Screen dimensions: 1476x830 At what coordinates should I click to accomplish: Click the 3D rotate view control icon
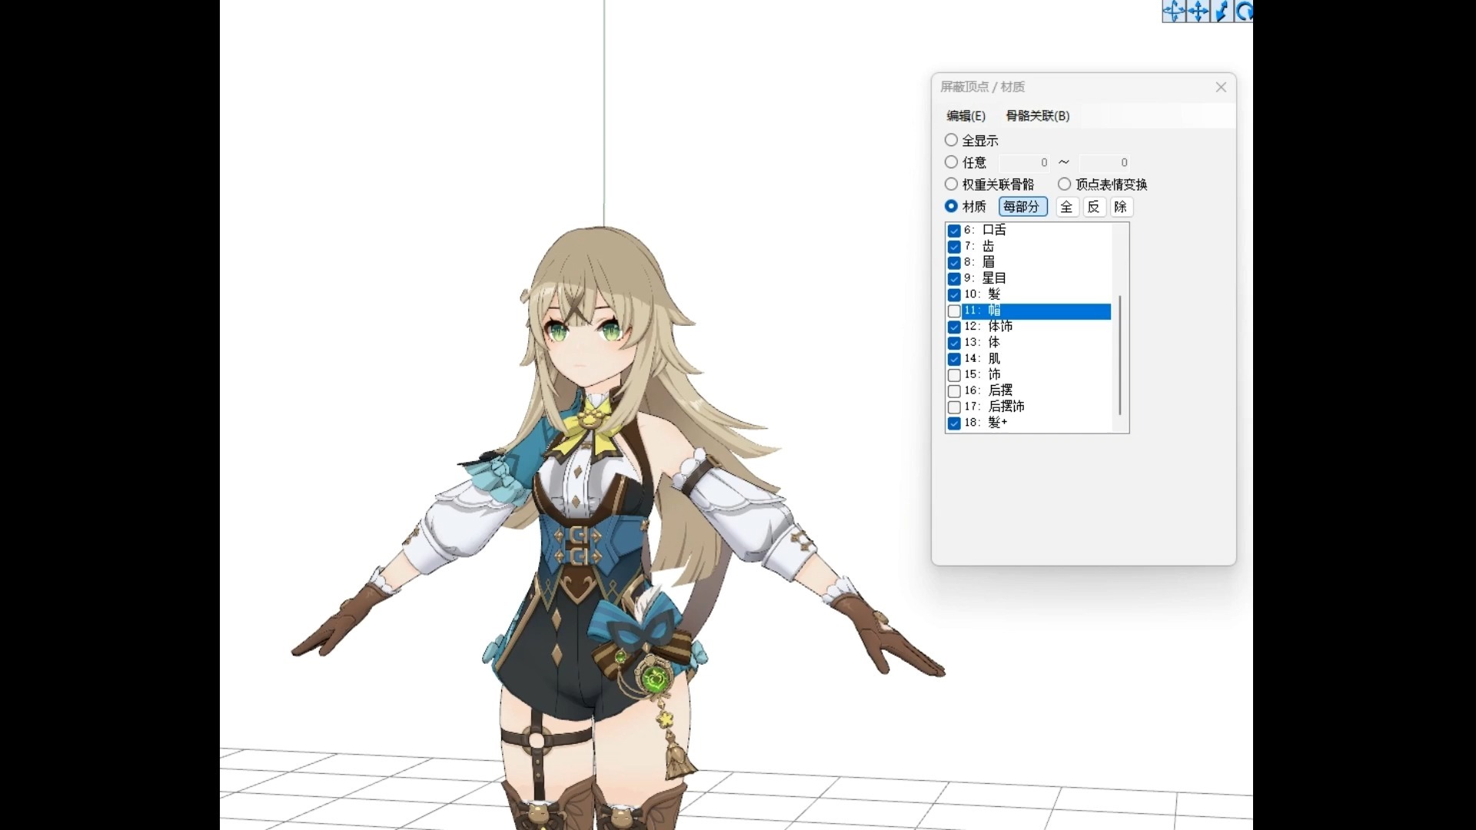pyautogui.click(x=1174, y=11)
